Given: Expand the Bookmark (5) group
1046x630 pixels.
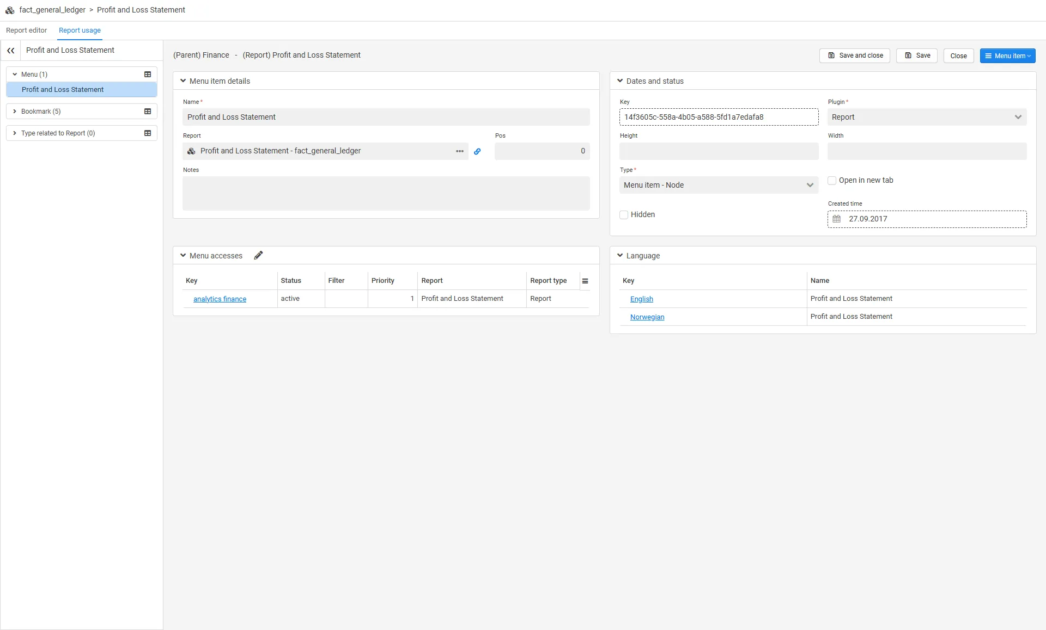Looking at the screenshot, I should point(15,112).
